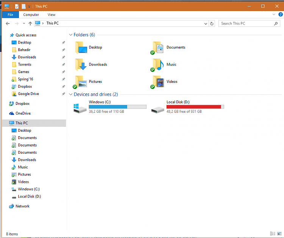Image resolution: width=284 pixels, height=238 pixels.
Task: Open the Desktop folder icon in Folders
Action: (81, 48)
